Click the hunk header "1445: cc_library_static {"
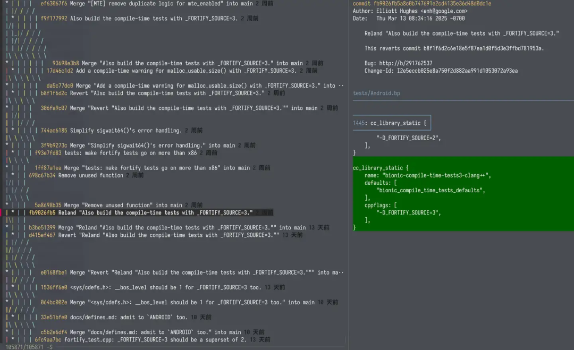The image size is (574, 350). [x=392, y=123]
